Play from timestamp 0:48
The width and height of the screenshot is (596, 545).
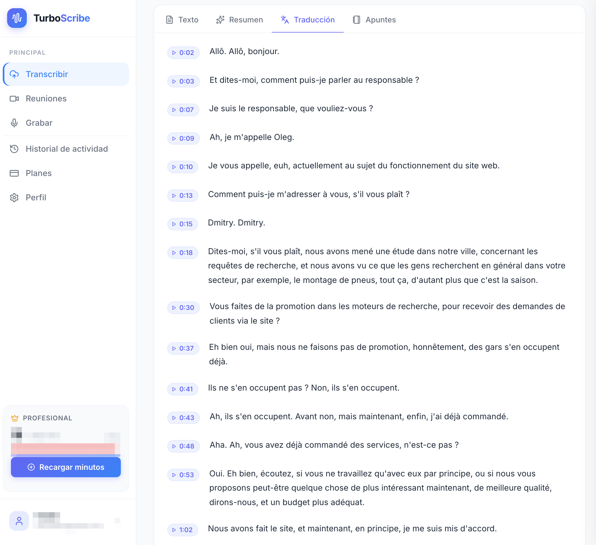coord(183,446)
